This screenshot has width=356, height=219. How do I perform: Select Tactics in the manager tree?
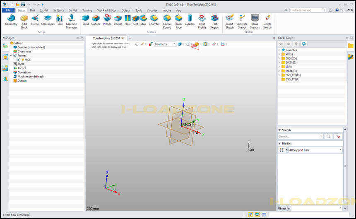(x=22, y=68)
